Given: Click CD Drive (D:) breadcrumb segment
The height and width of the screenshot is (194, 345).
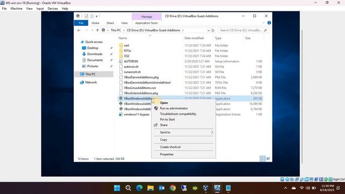Looking at the screenshot, I should point(153,30).
